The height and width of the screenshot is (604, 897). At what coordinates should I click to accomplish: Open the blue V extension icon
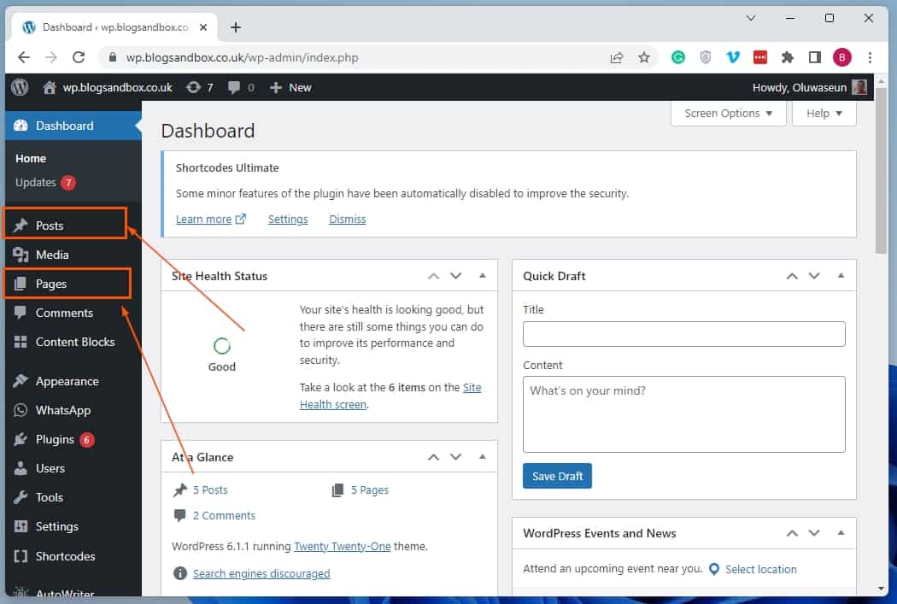[733, 57]
